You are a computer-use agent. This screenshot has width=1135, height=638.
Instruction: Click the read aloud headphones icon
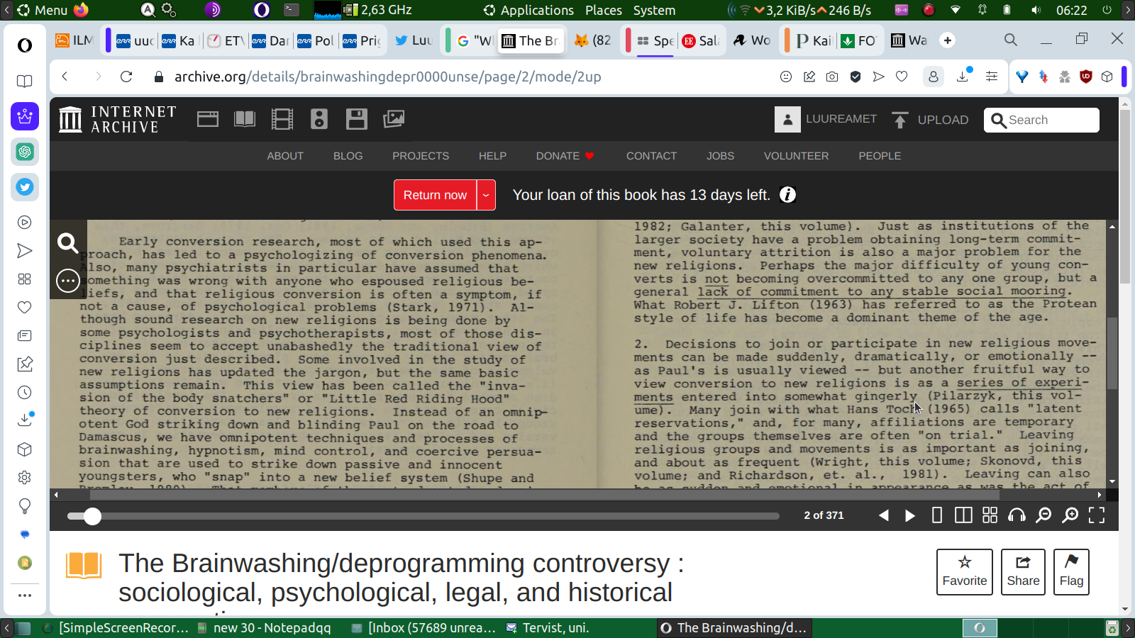[1017, 515]
